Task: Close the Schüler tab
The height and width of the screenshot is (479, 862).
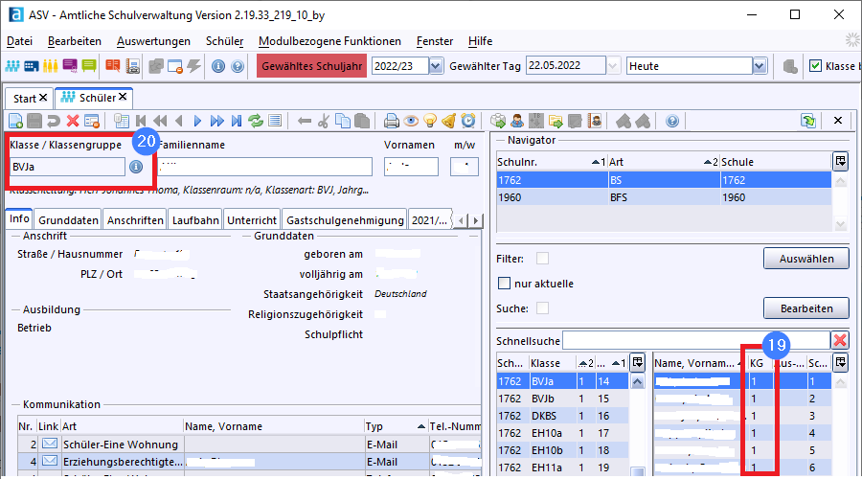Action: click(123, 97)
